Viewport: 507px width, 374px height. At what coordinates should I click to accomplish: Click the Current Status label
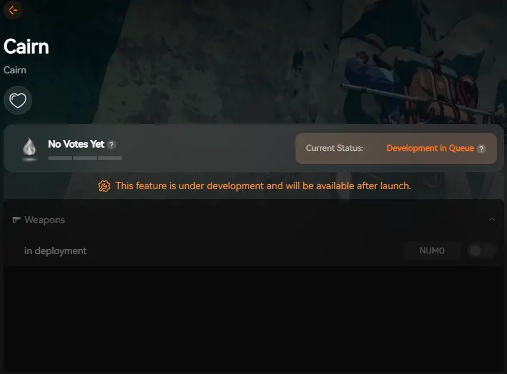tap(334, 149)
